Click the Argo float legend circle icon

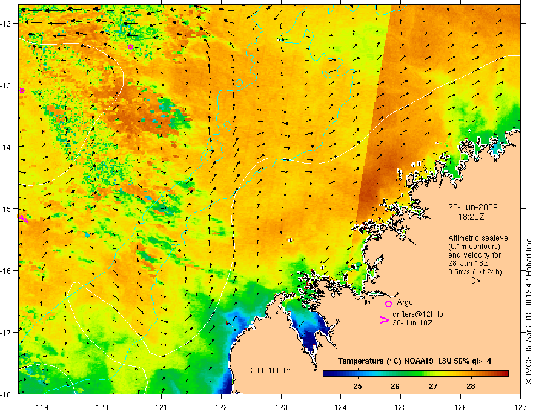(x=388, y=304)
